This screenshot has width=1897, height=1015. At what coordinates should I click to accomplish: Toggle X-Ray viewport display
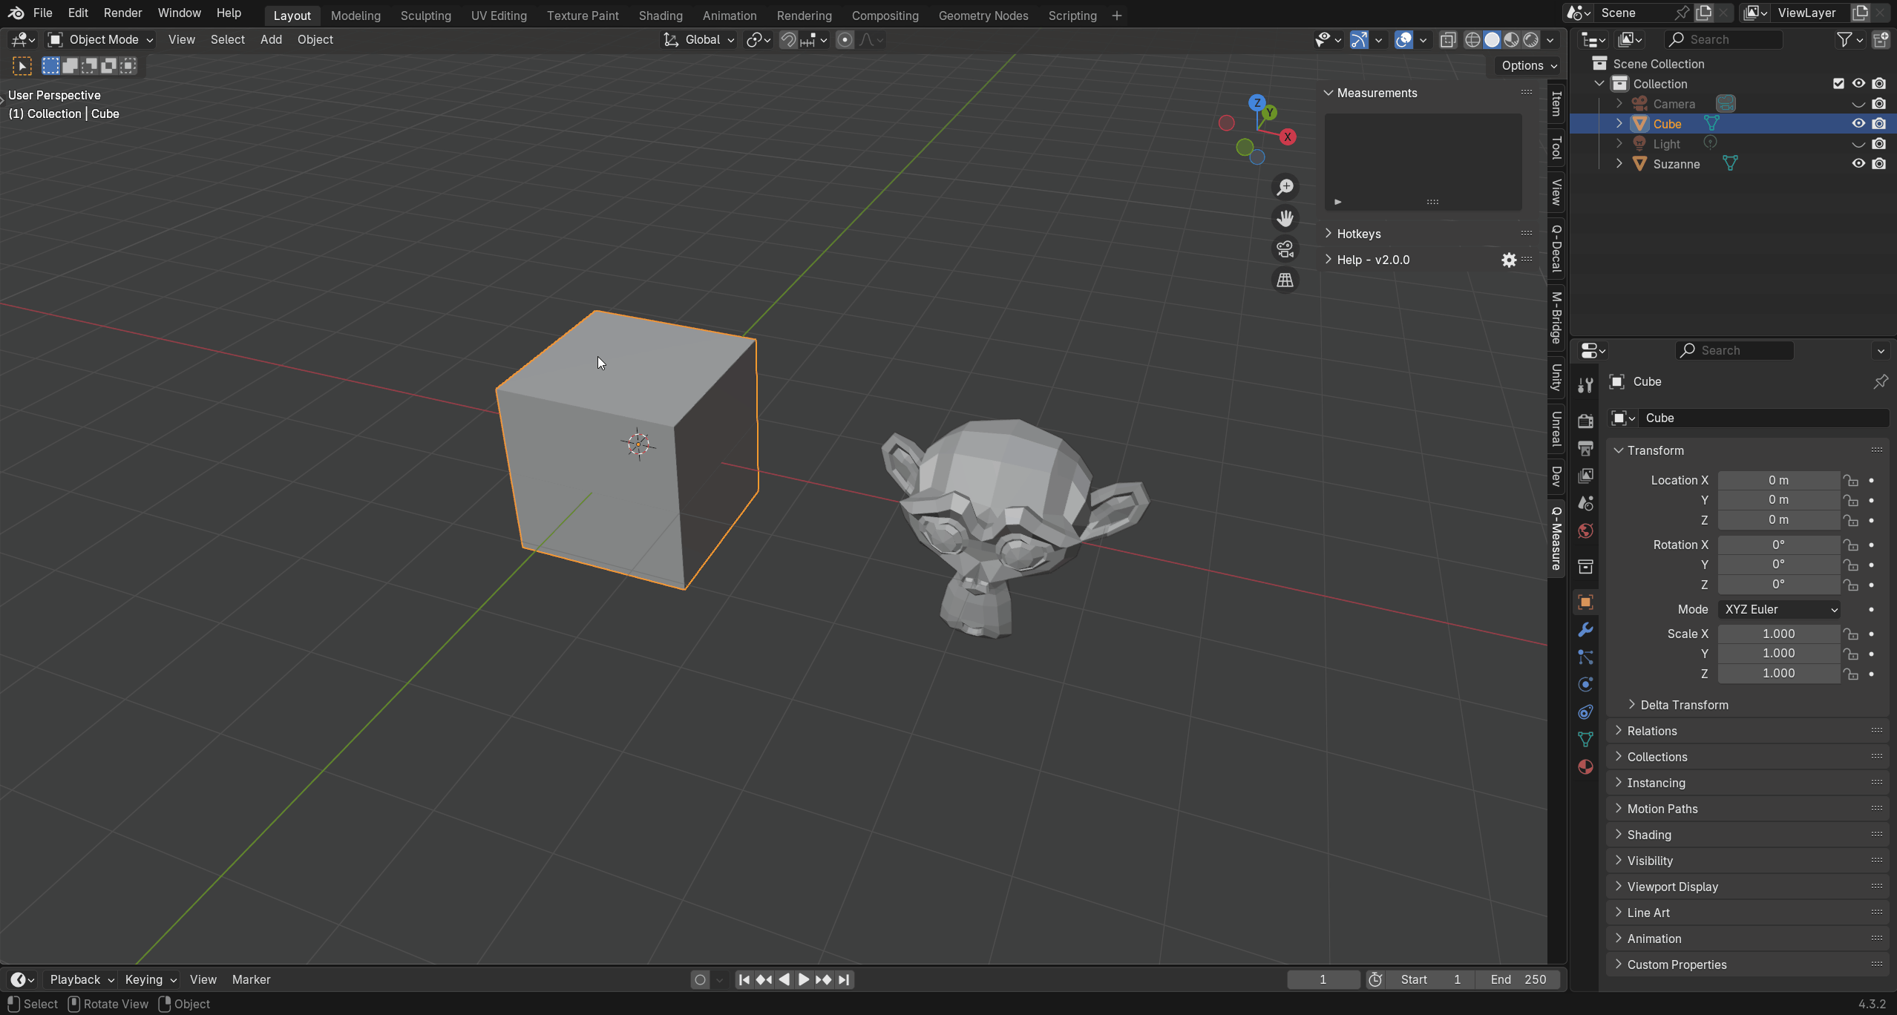point(1448,40)
